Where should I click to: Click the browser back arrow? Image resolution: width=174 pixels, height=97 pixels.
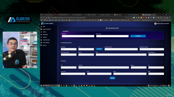42,18
